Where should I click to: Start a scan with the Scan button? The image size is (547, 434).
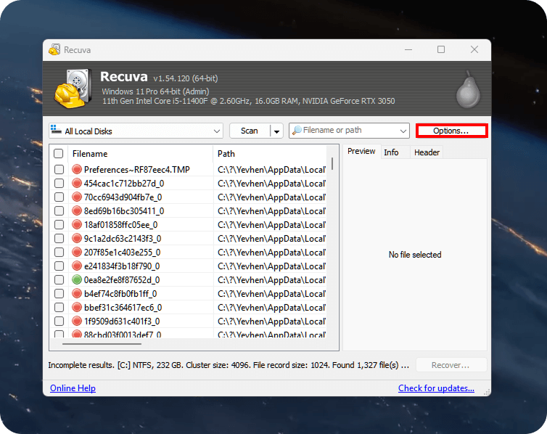[x=250, y=131]
